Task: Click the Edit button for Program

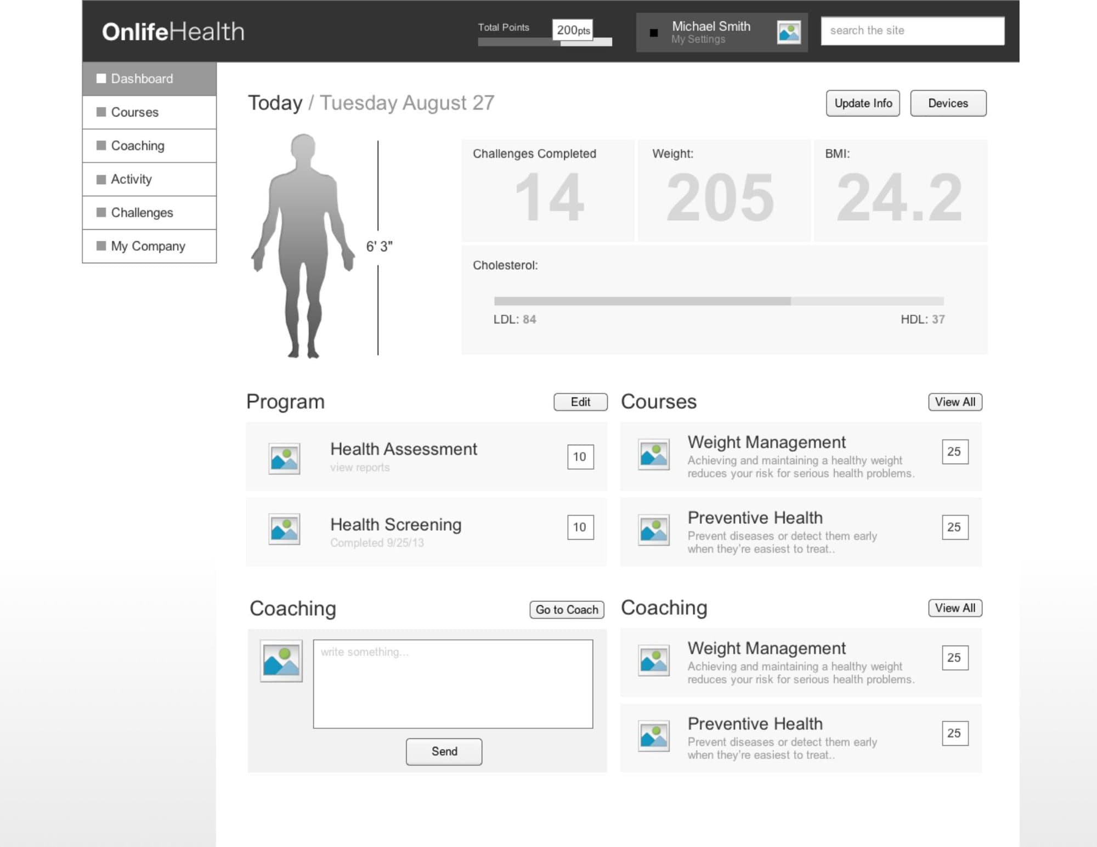Action: [x=580, y=402]
